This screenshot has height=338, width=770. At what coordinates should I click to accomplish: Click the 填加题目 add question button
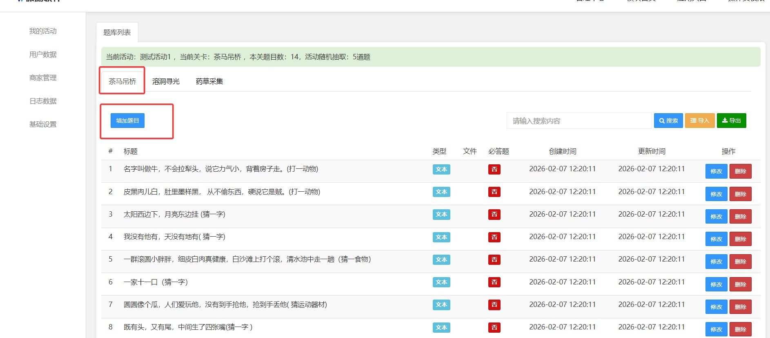pos(127,121)
